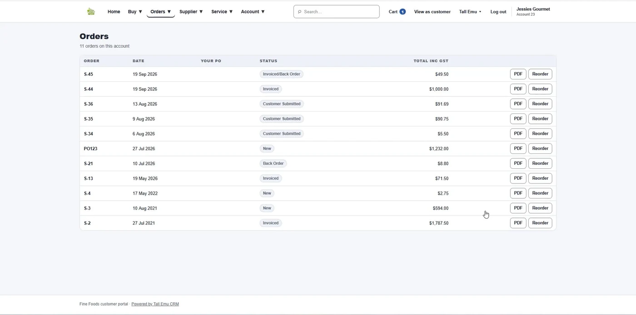Open the Tall Emu dropdown
This screenshot has width=636, height=315.
point(470,12)
